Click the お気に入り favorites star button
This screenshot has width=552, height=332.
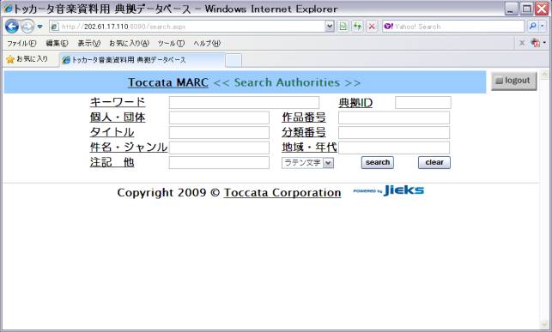[27, 59]
